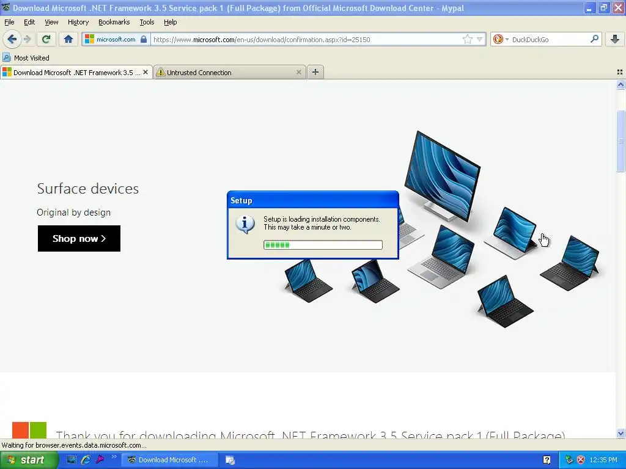Open the Most Visited bookmarks folder
Viewport: 626px width, 469px height.
[x=26, y=58]
